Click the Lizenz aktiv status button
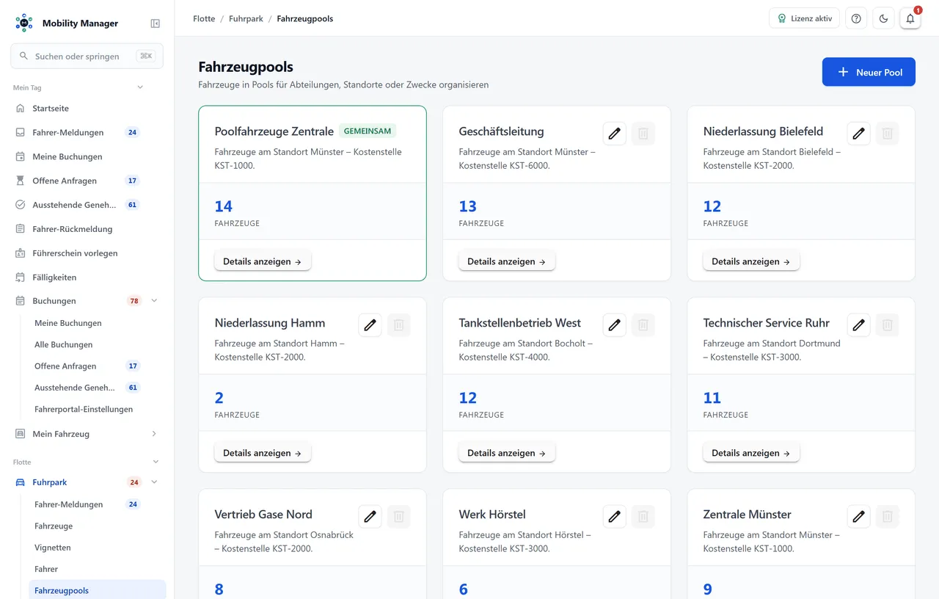 pos(804,18)
